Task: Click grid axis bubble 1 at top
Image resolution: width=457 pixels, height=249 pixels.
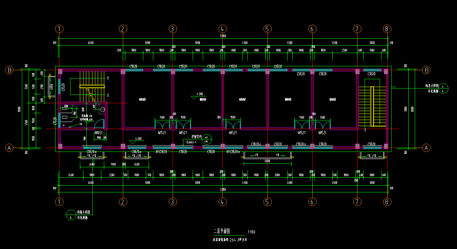Action: (x=59, y=29)
